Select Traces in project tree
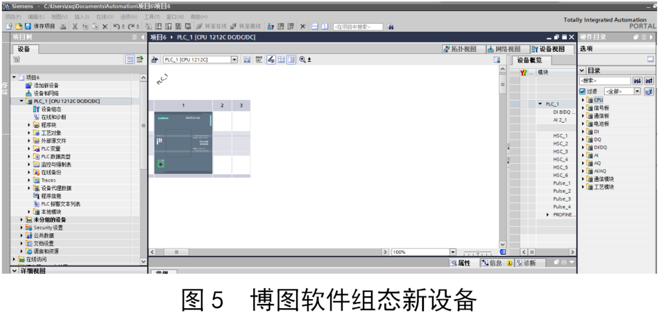This screenshot has height=315, width=659. pyautogui.click(x=48, y=180)
